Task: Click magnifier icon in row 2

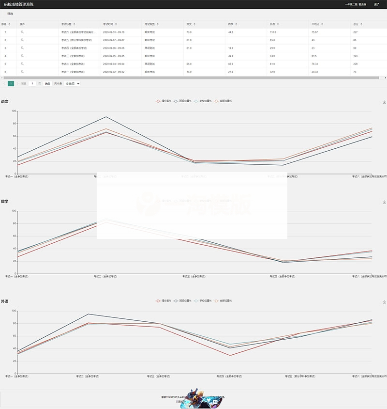Action: tap(22, 40)
